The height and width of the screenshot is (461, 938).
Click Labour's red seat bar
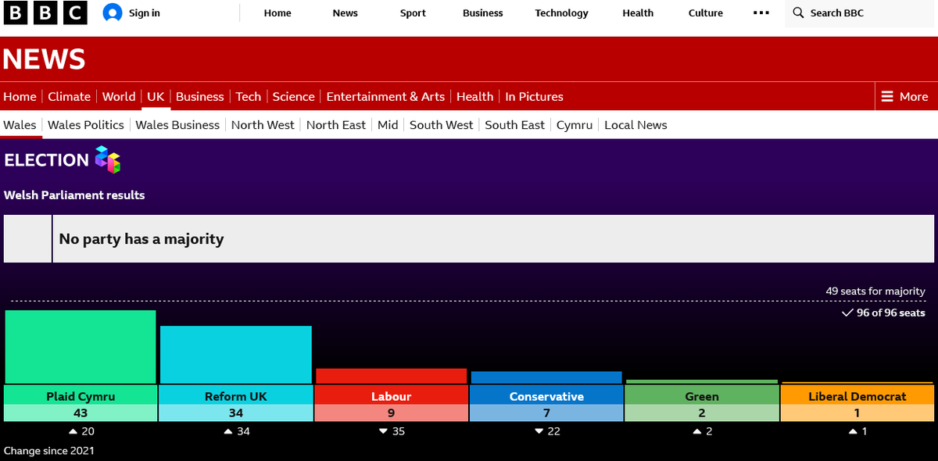pyautogui.click(x=391, y=376)
